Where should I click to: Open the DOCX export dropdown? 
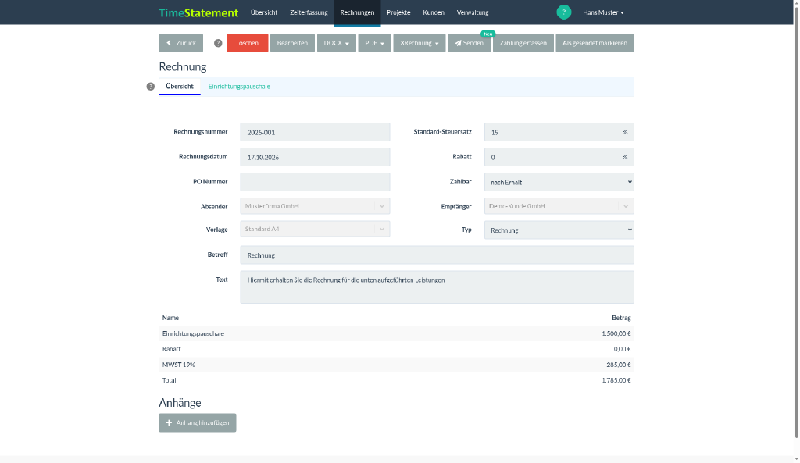pyautogui.click(x=337, y=43)
